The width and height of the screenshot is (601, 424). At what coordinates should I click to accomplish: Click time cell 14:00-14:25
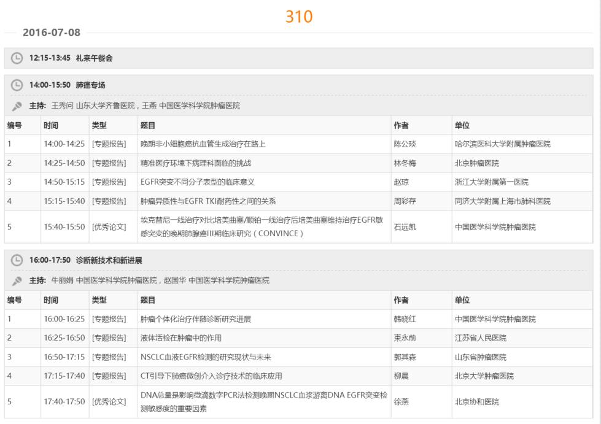[x=64, y=144]
